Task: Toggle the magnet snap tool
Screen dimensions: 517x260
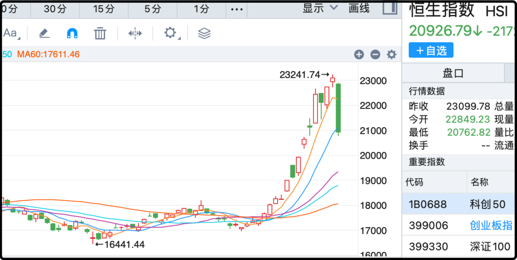Action: [x=72, y=33]
